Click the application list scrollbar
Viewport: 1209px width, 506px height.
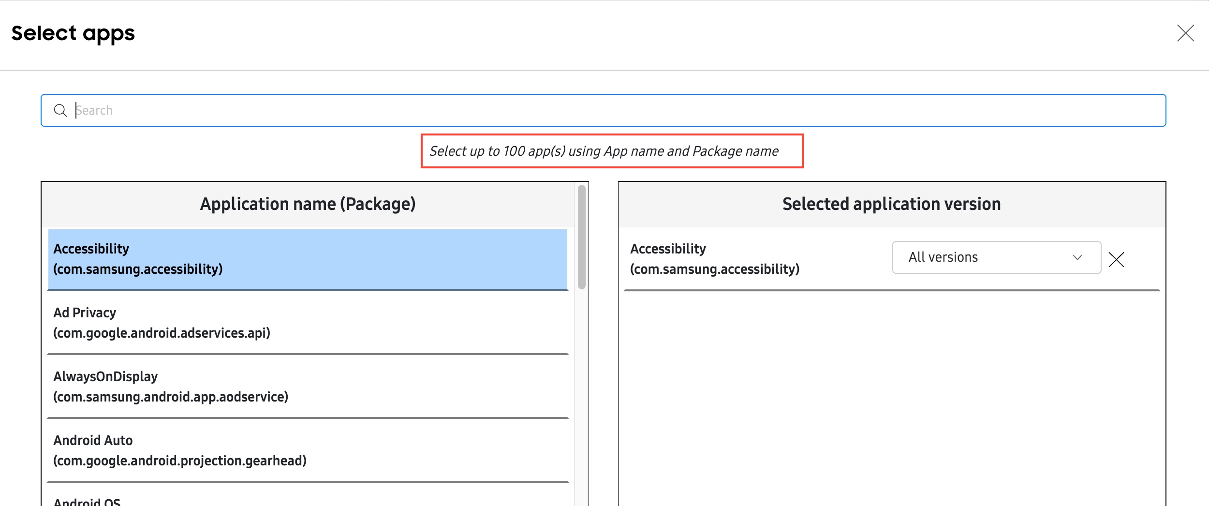point(581,237)
